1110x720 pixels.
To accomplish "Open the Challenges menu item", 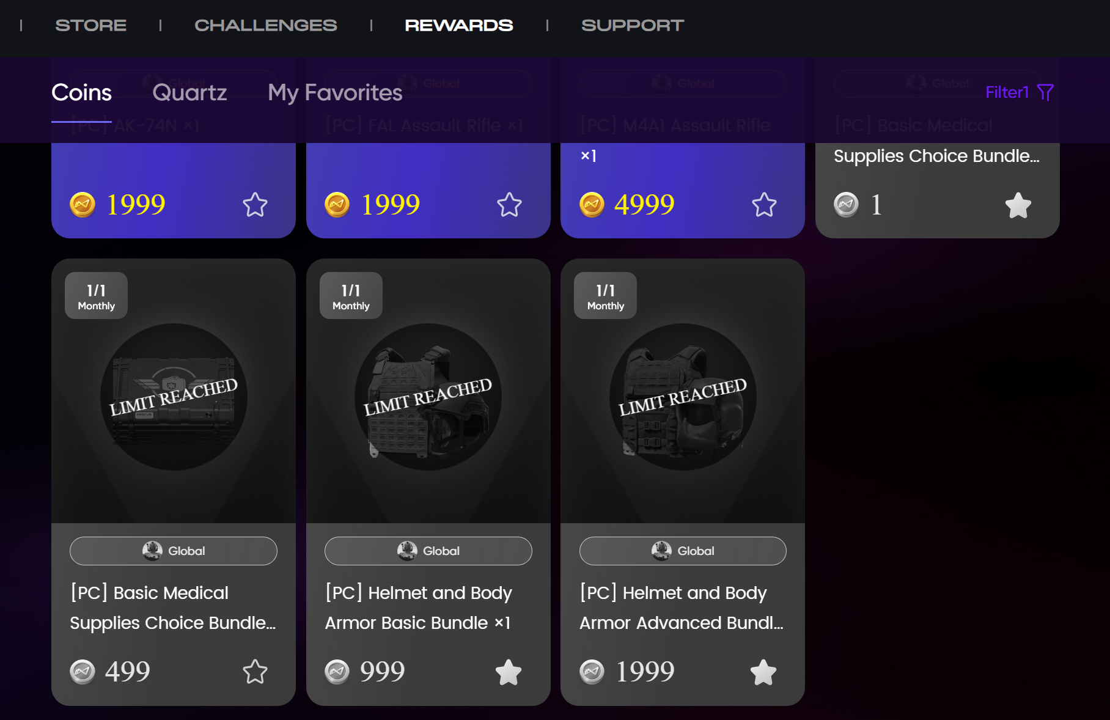I will (x=266, y=25).
